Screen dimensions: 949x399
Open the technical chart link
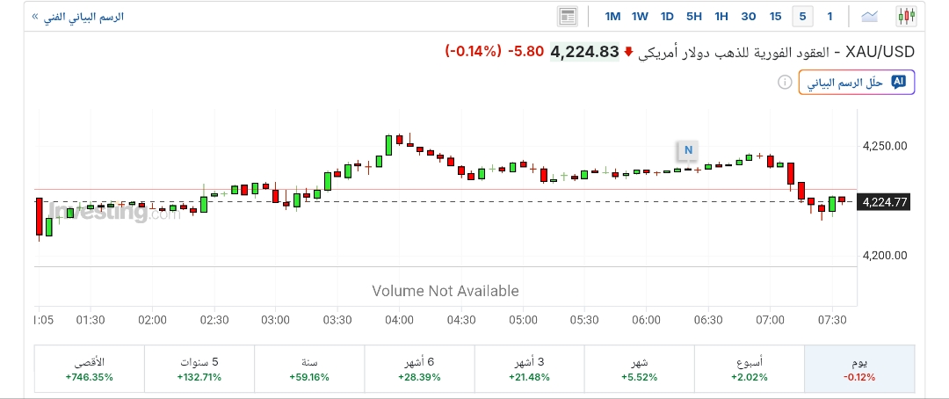pos(77,17)
